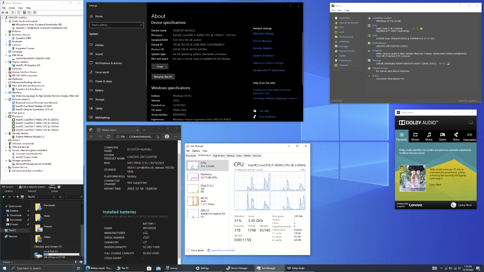Open Action menu in Device Manager
The width and height of the screenshot is (484, 272).
point(12,8)
